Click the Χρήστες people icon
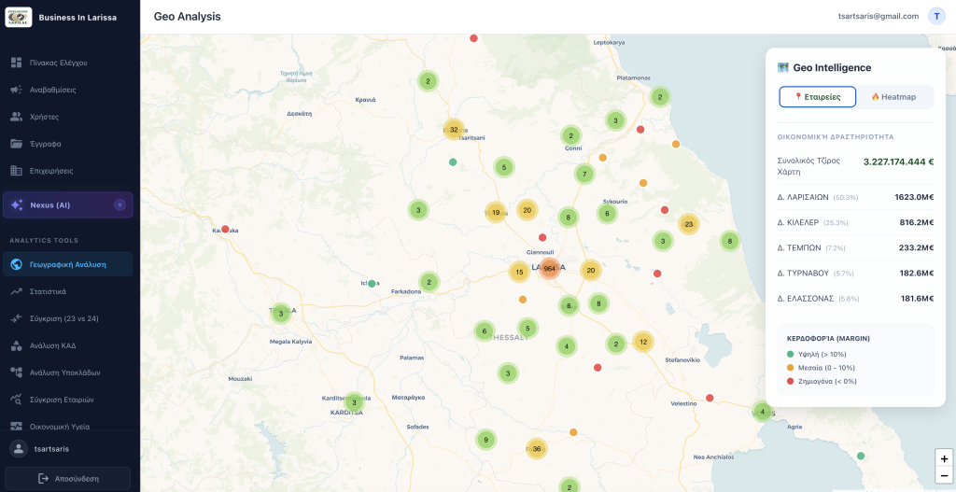The height and width of the screenshot is (492, 956). (17, 117)
